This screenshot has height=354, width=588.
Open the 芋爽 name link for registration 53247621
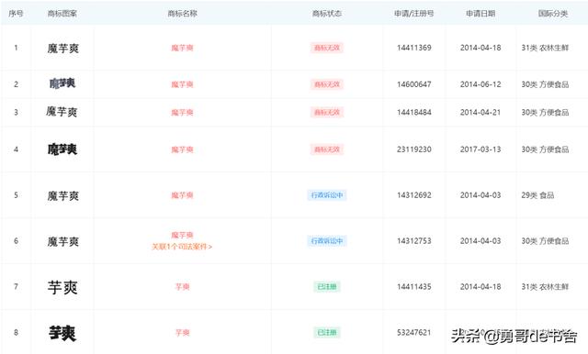point(183,333)
